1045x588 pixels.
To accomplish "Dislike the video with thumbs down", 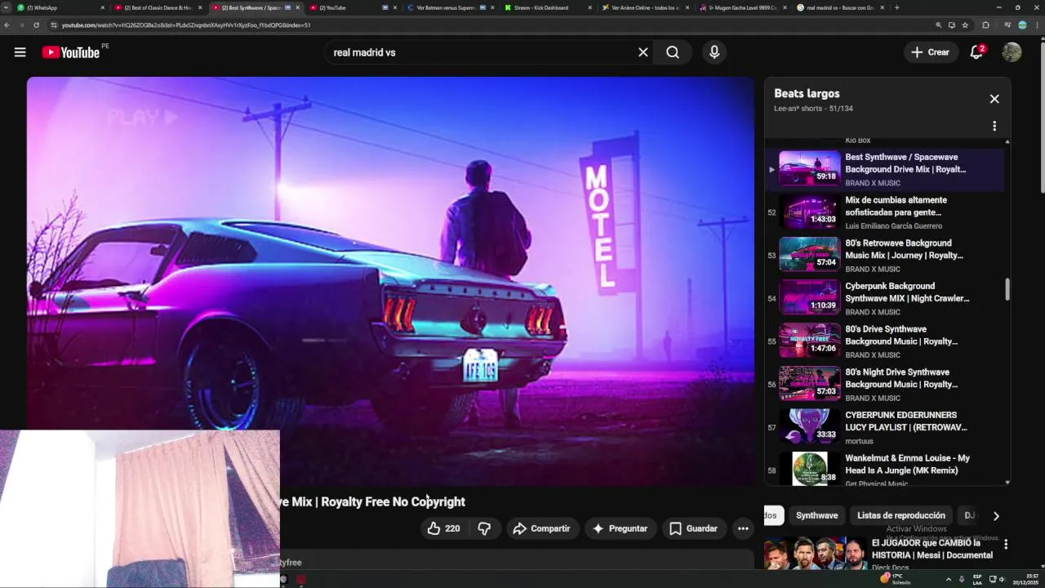I will tap(484, 528).
